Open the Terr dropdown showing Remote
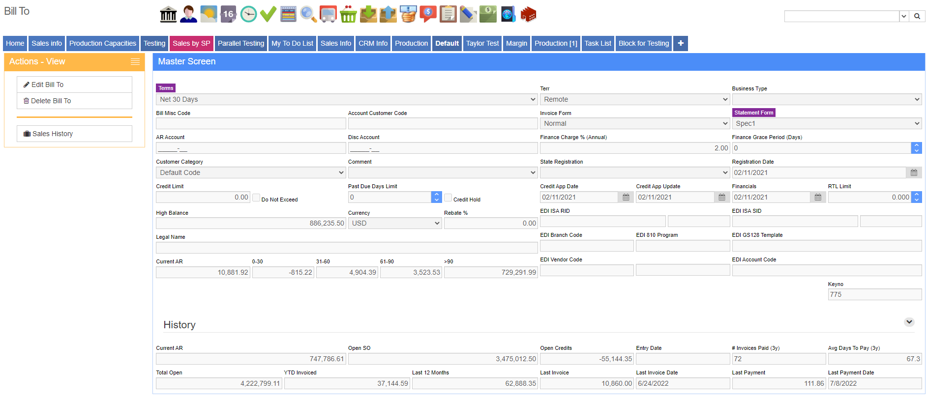Screen dimensions: 927x400 pos(635,99)
